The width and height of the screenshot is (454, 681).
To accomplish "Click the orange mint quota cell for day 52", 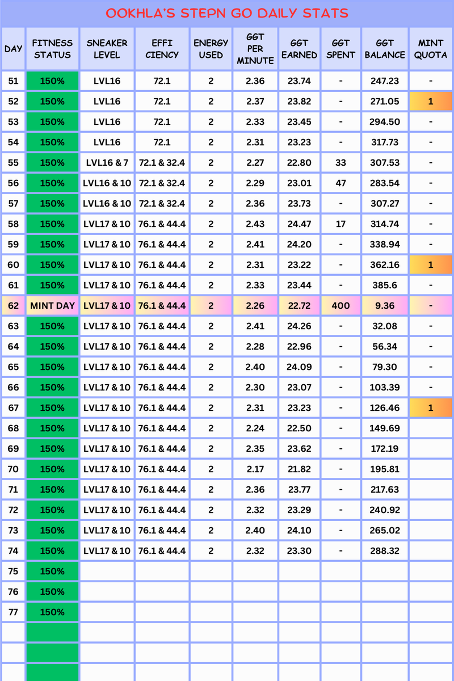I will 431,102.
